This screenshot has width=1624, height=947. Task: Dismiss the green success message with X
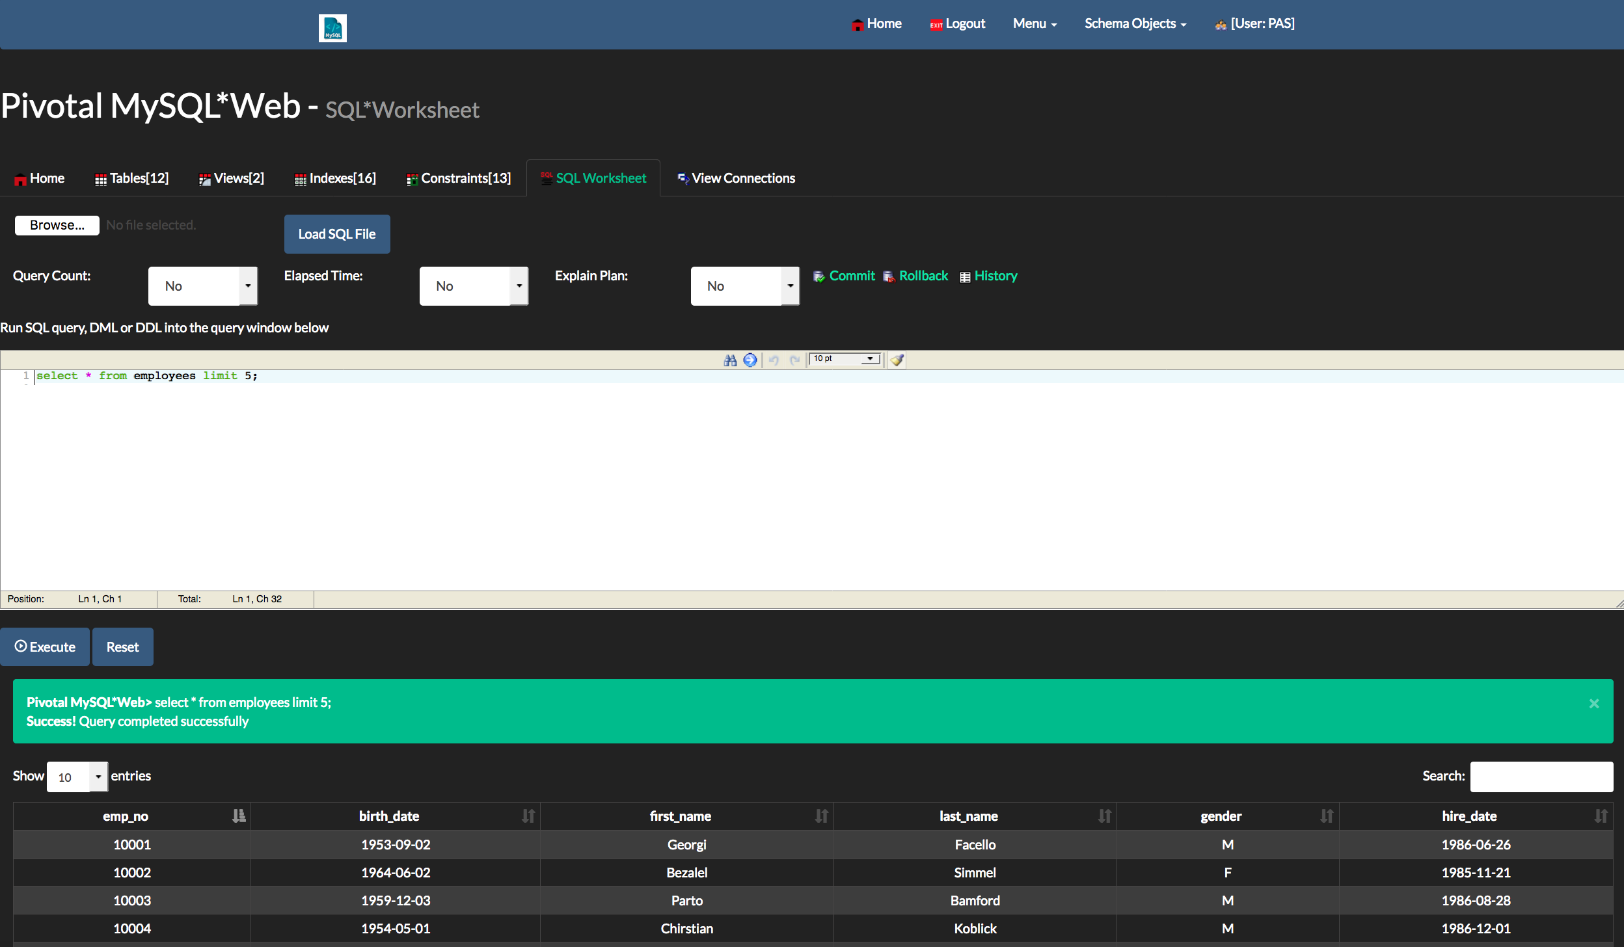(1594, 703)
